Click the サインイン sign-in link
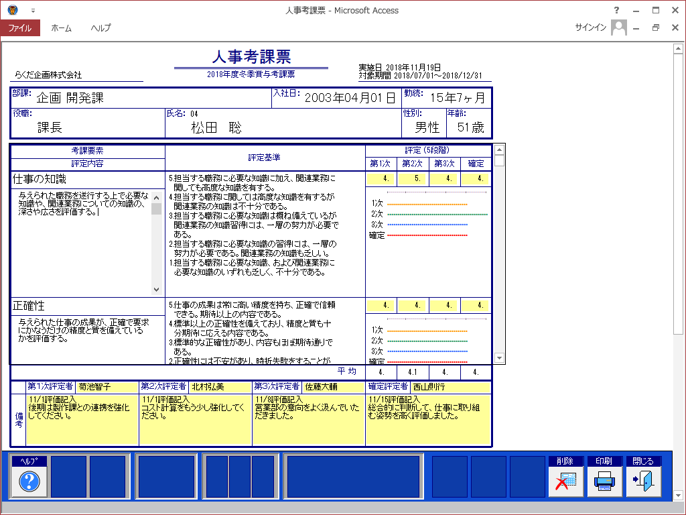The height and width of the screenshot is (515, 686). pos(590,27)
